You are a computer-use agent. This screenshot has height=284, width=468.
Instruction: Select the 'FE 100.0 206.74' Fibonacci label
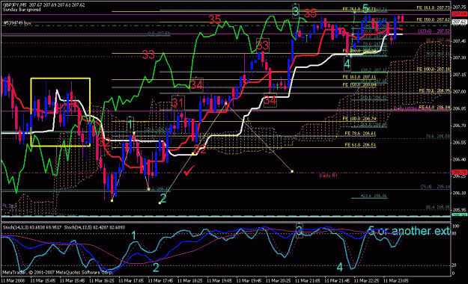click(x=359, y=119)
